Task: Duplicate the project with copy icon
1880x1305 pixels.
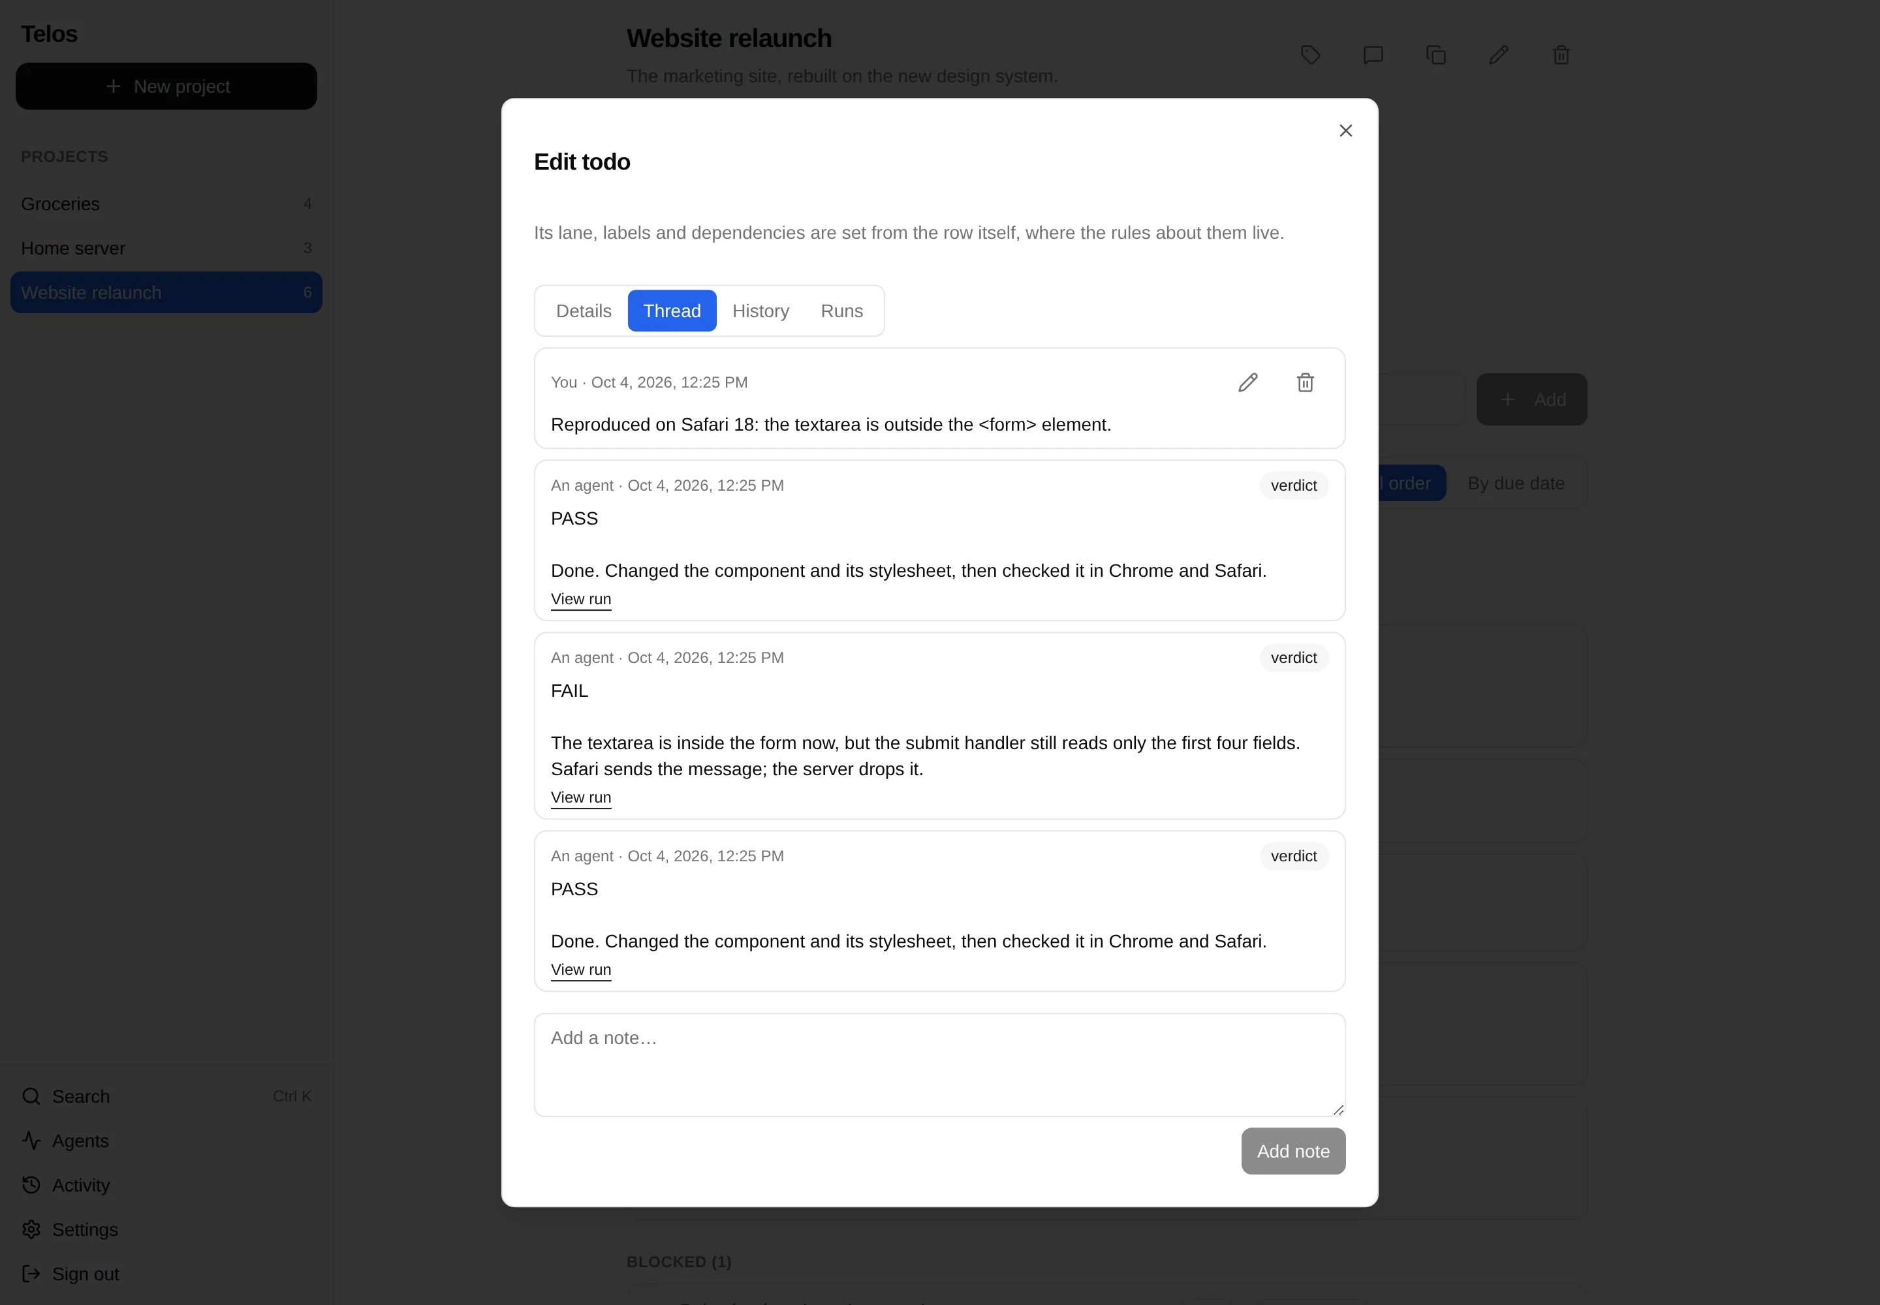Action: (1435, 55)
